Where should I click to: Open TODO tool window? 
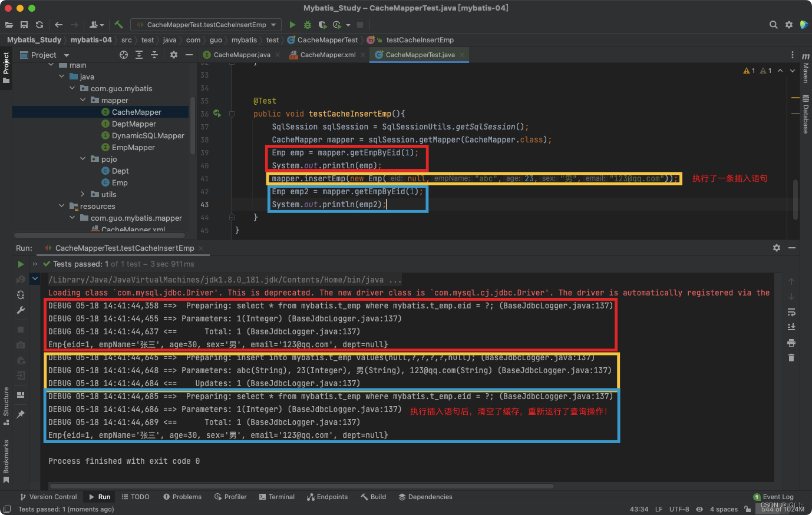136,497
